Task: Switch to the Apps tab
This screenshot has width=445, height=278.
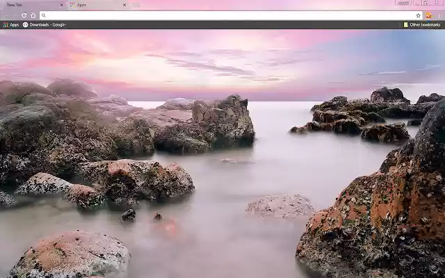Action: (98, 5)
